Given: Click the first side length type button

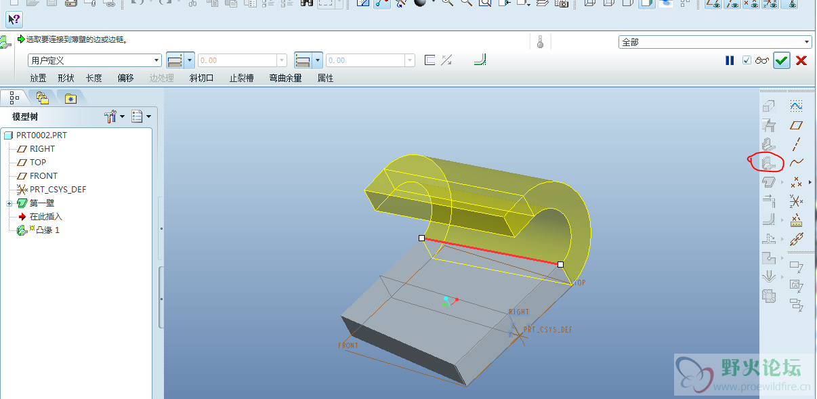Looking at the screenshot, I should coord(175,60).
